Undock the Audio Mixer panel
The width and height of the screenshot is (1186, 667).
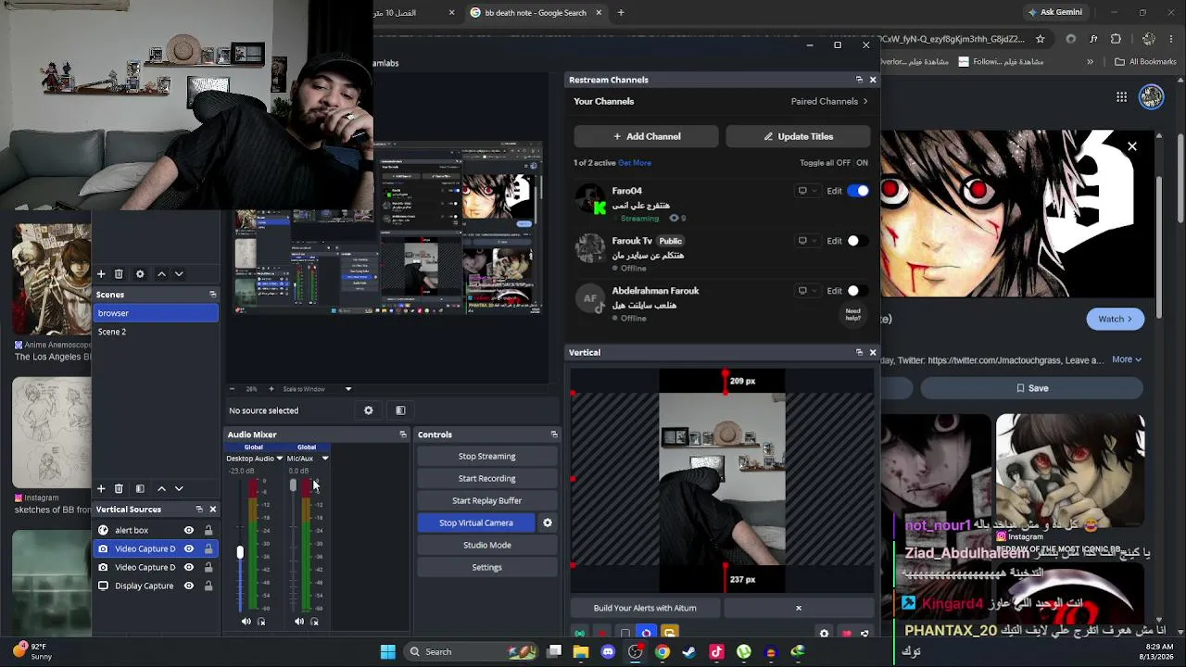pyautogui.click(x=402, y=434)
